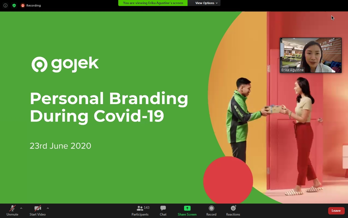The width and height of the screenshot is (348, 218).
Task: Click the Unmute microphone icon
Action: click(12, 208)
